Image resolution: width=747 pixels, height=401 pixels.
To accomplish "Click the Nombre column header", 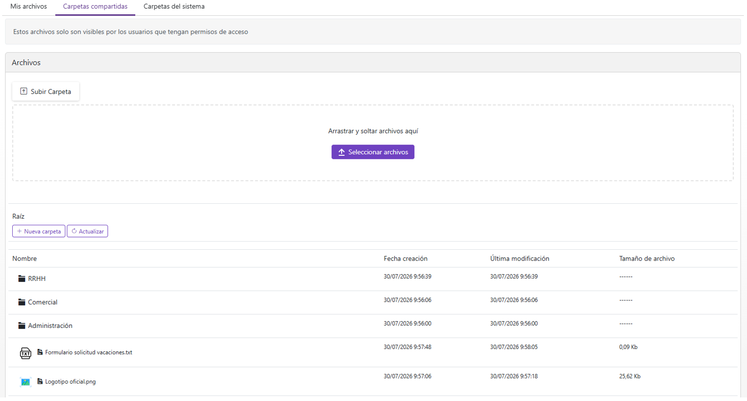I will pyautogui.click(x=25, y=258).
